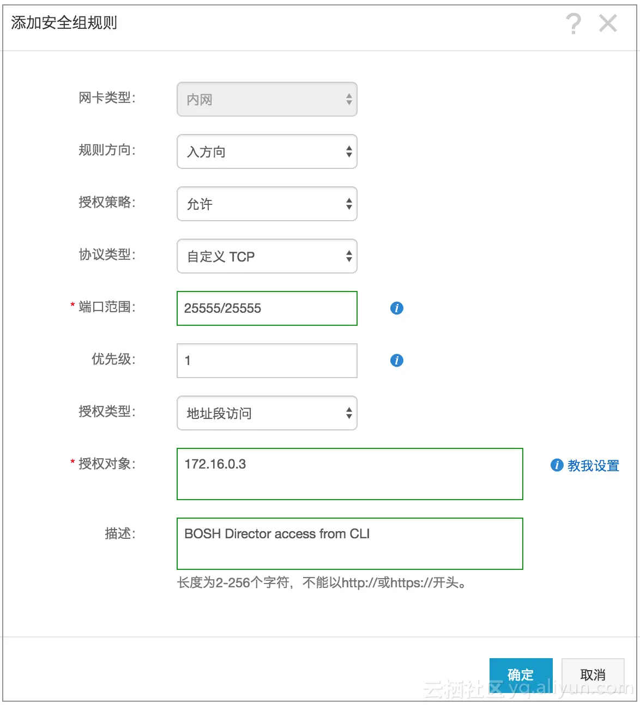This screenshot has height=705, width=640.
Task: Click info icon next to 优先级 field
Action: coord(397,360)
